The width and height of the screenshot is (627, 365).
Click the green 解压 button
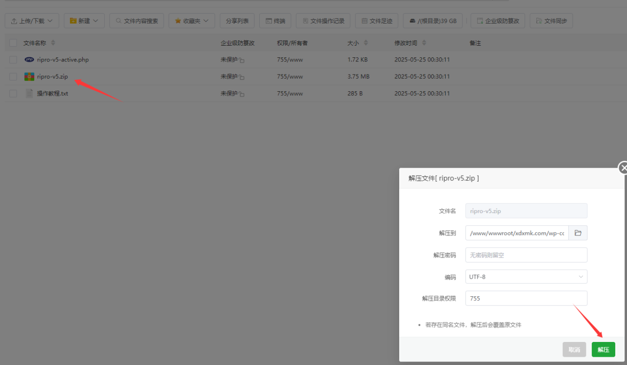(x=603, y=350)
